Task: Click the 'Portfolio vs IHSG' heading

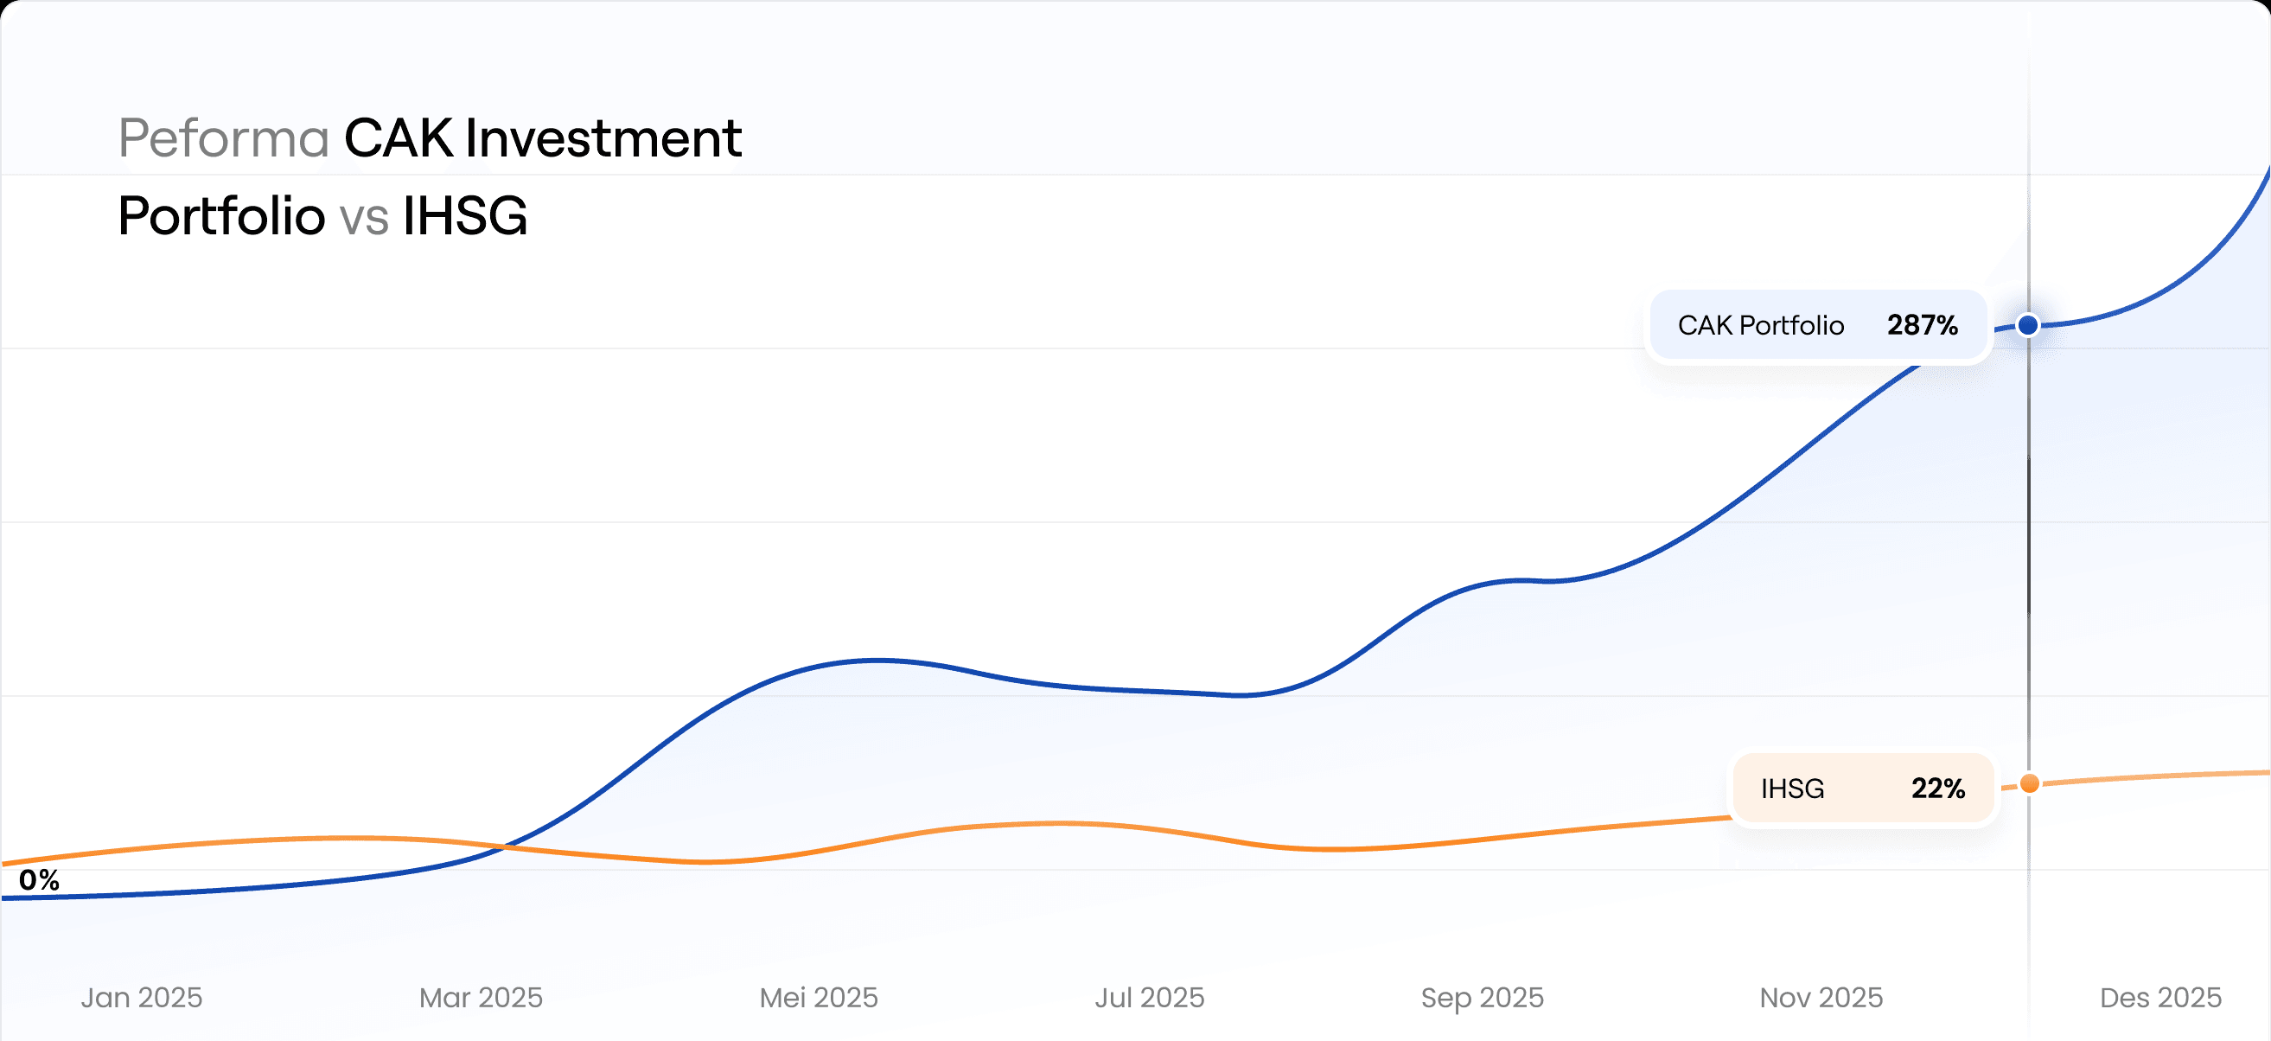Action: (x=322, y=216)
